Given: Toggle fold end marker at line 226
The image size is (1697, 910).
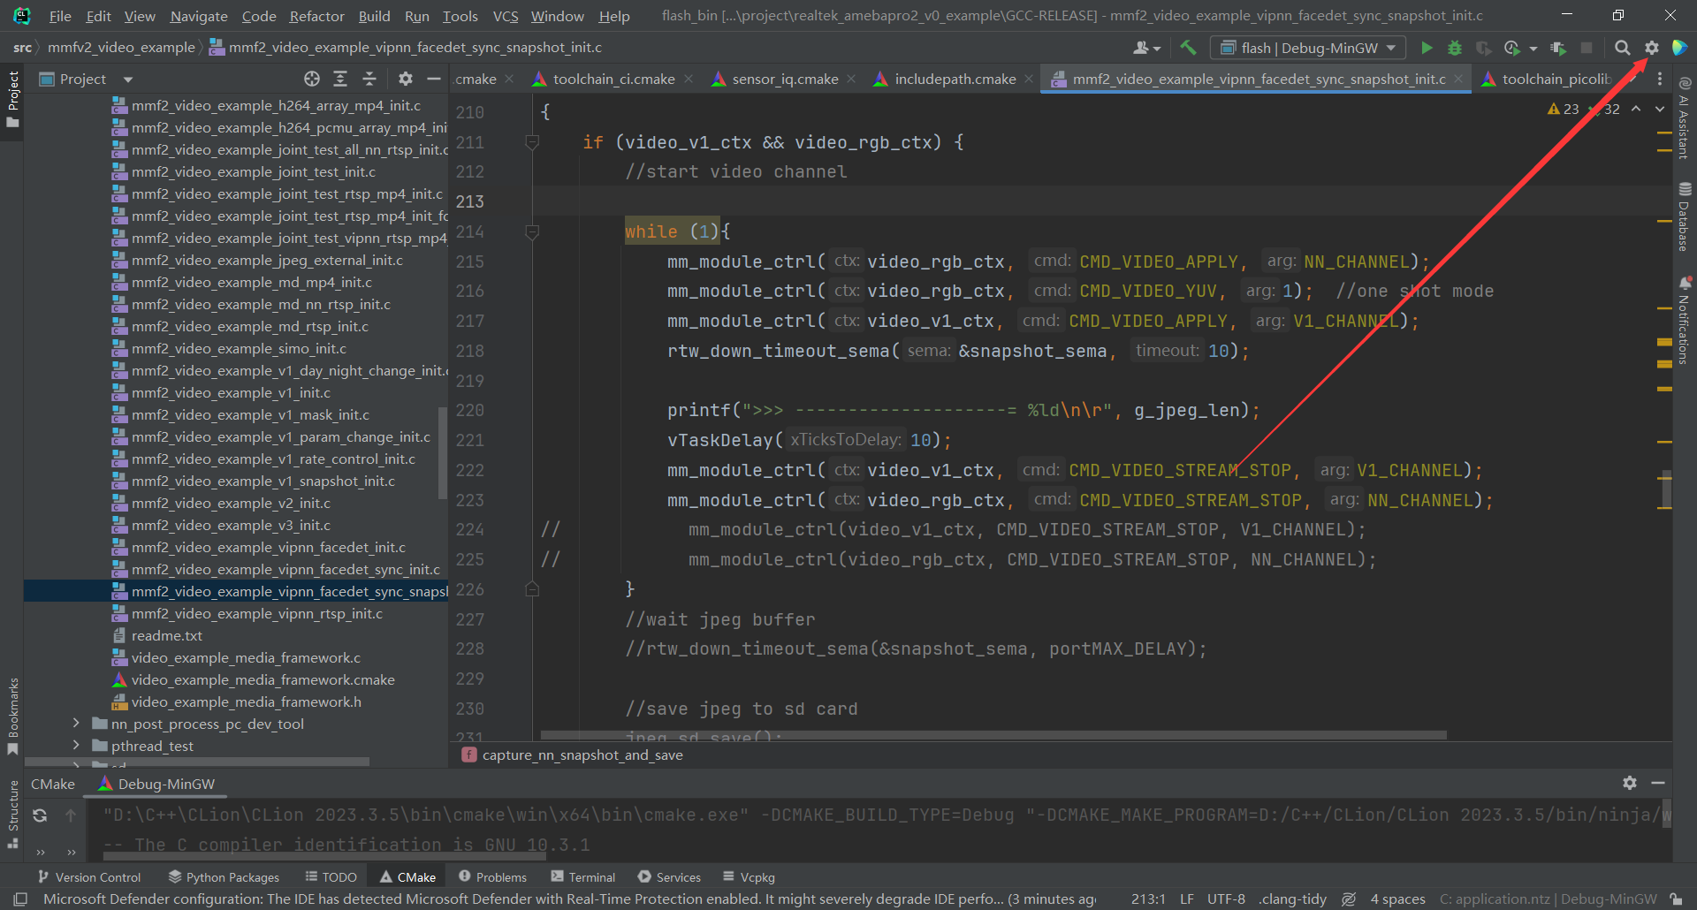Looking at the screenshot, I should click(x=532, y=588).
